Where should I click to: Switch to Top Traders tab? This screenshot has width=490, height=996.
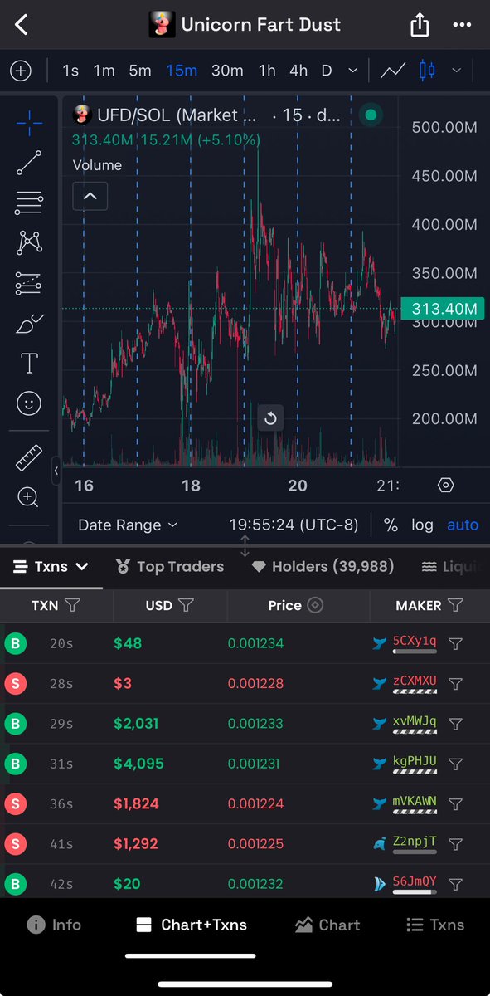click(x=169, y=567)
